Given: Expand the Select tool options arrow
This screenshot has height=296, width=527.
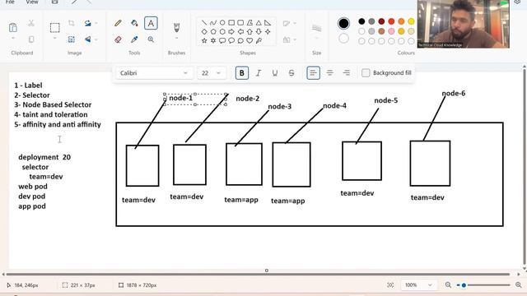Looking at the screenshot, I should pos(55,39).
